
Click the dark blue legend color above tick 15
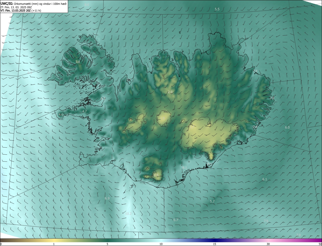pyautogui.click(x=215, y=240)
